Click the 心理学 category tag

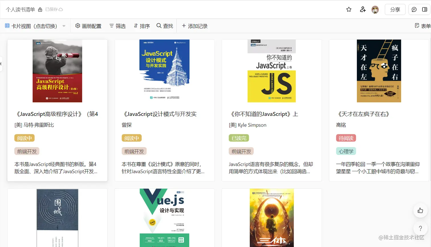(346, 151)
